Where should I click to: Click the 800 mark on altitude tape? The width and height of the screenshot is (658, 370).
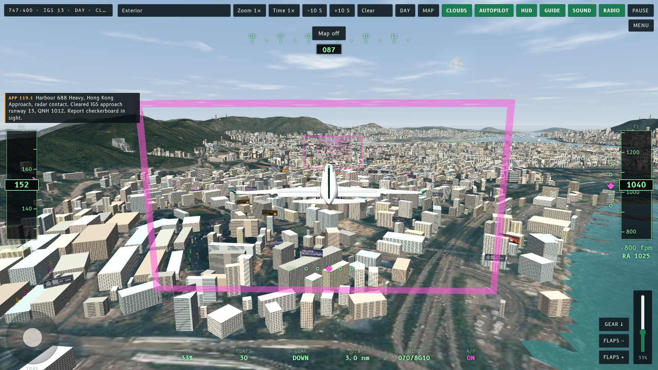click(x=631, y=231)
